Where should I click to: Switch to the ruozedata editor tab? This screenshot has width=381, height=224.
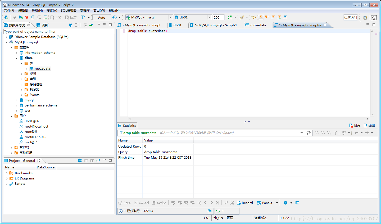(x=255, y=25)
